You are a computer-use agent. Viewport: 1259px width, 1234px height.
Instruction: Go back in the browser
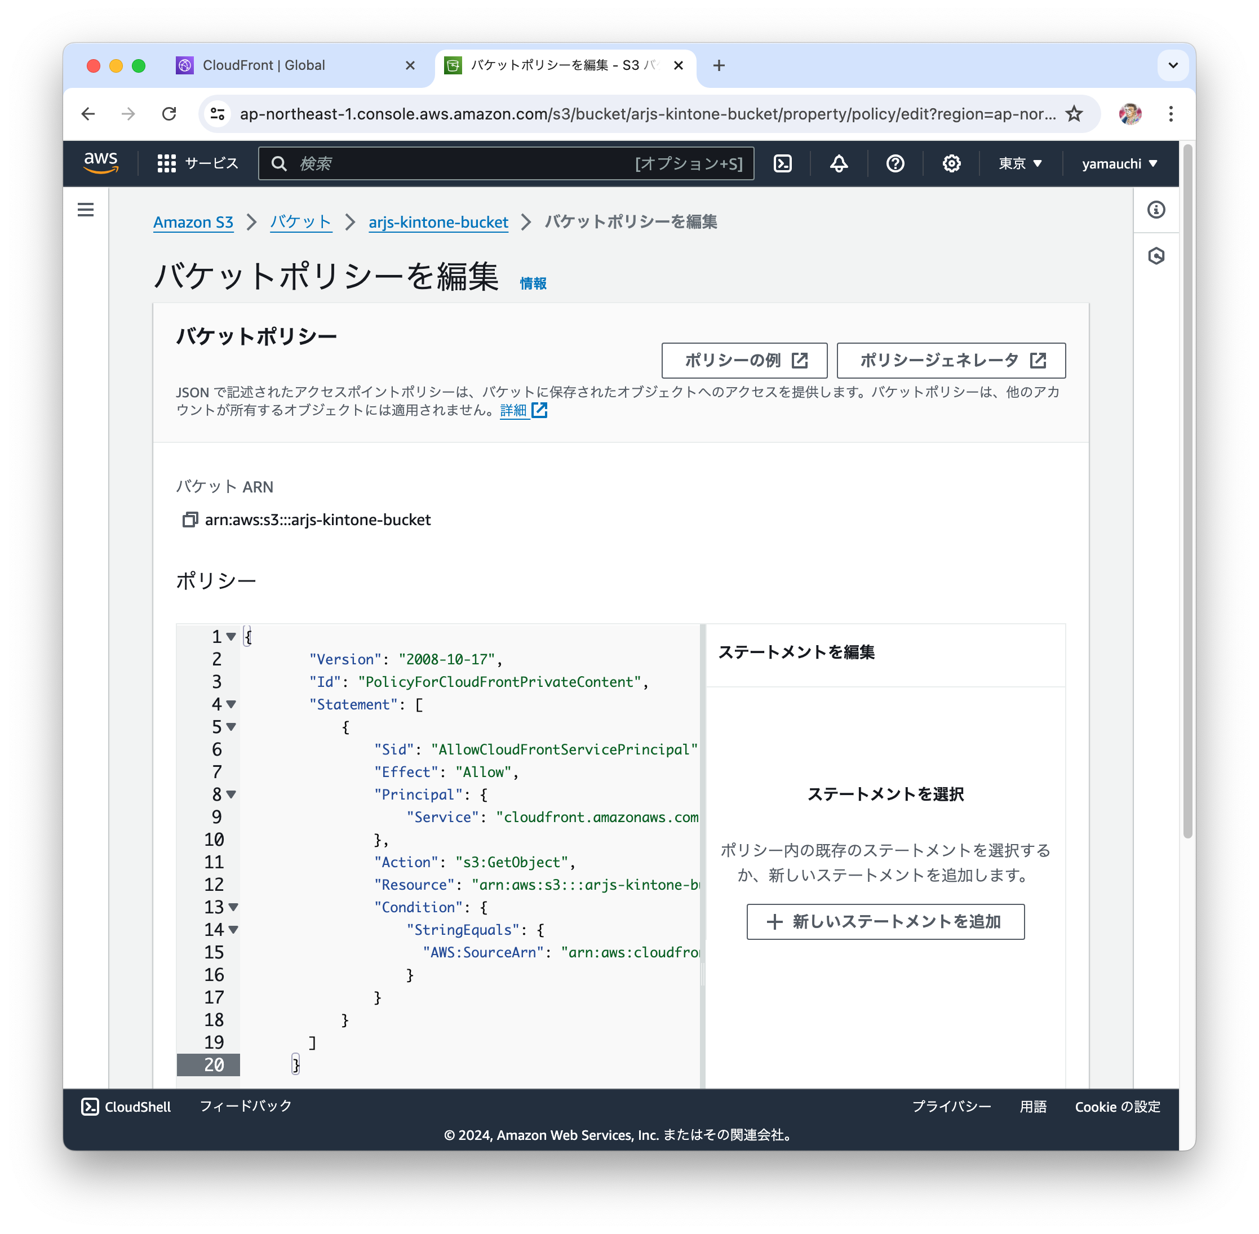88,114
